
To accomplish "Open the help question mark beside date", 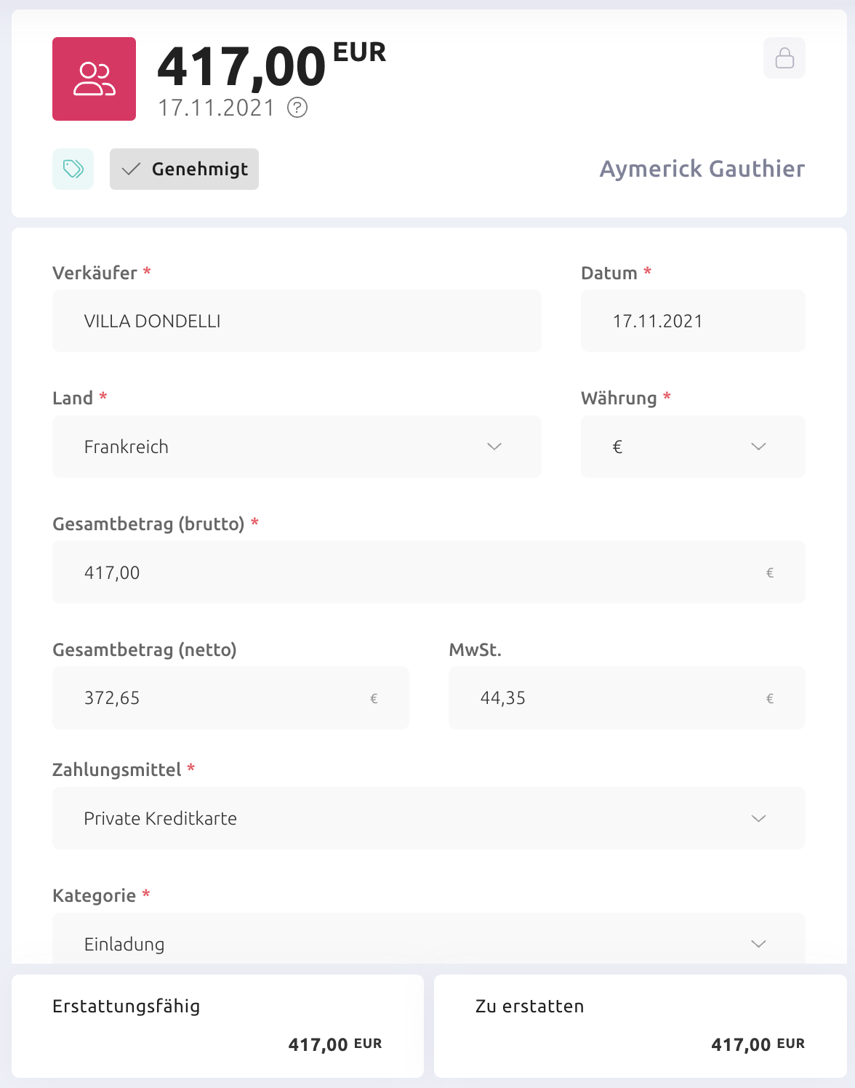I will pyautogui.click(x=297, y=108).
